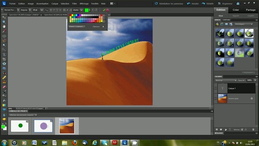Create new layer icon in Calques panel
Viewport: 259px width, 146px height.
pos(217,129)
